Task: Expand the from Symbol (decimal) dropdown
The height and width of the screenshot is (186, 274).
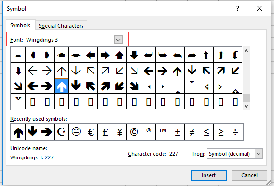Action: [x=259, y=154]
